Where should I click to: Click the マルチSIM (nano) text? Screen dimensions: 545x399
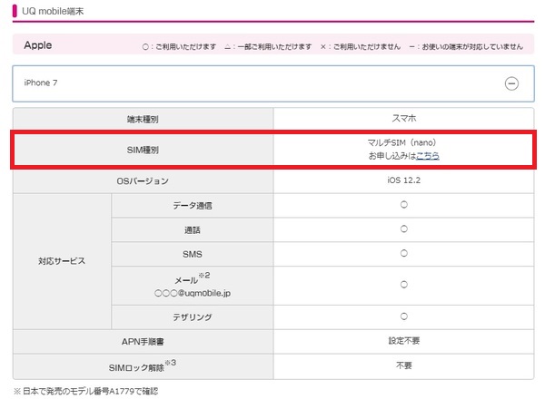pos(401,142)
